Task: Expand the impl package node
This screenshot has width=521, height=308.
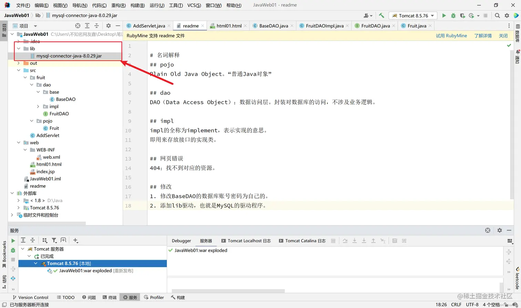Action: click(38, 106)
